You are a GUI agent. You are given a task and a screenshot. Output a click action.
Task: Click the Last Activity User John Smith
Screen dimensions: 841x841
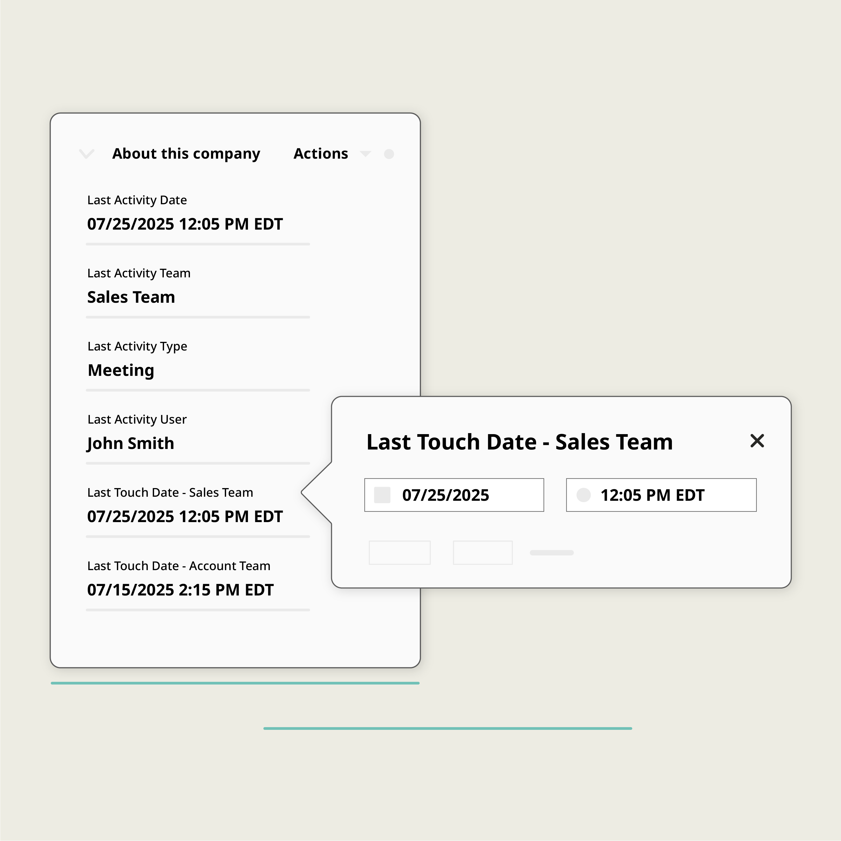click(131, 444)
